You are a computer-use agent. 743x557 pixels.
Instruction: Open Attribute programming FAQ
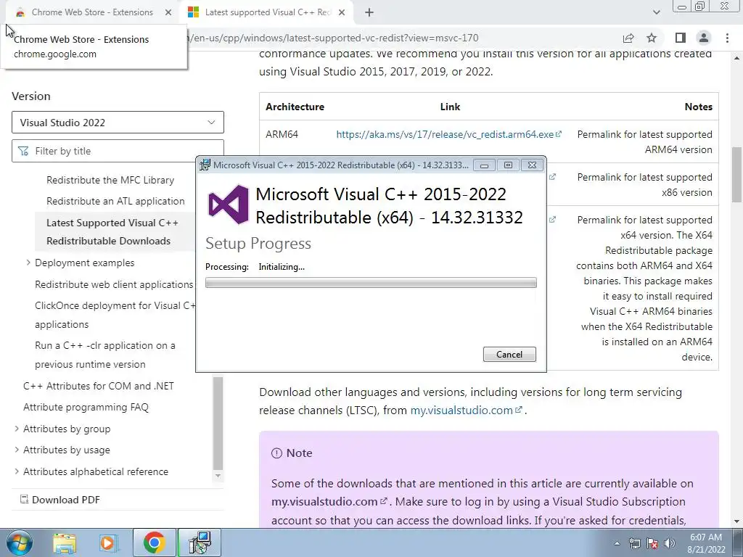tap(86, 408)
